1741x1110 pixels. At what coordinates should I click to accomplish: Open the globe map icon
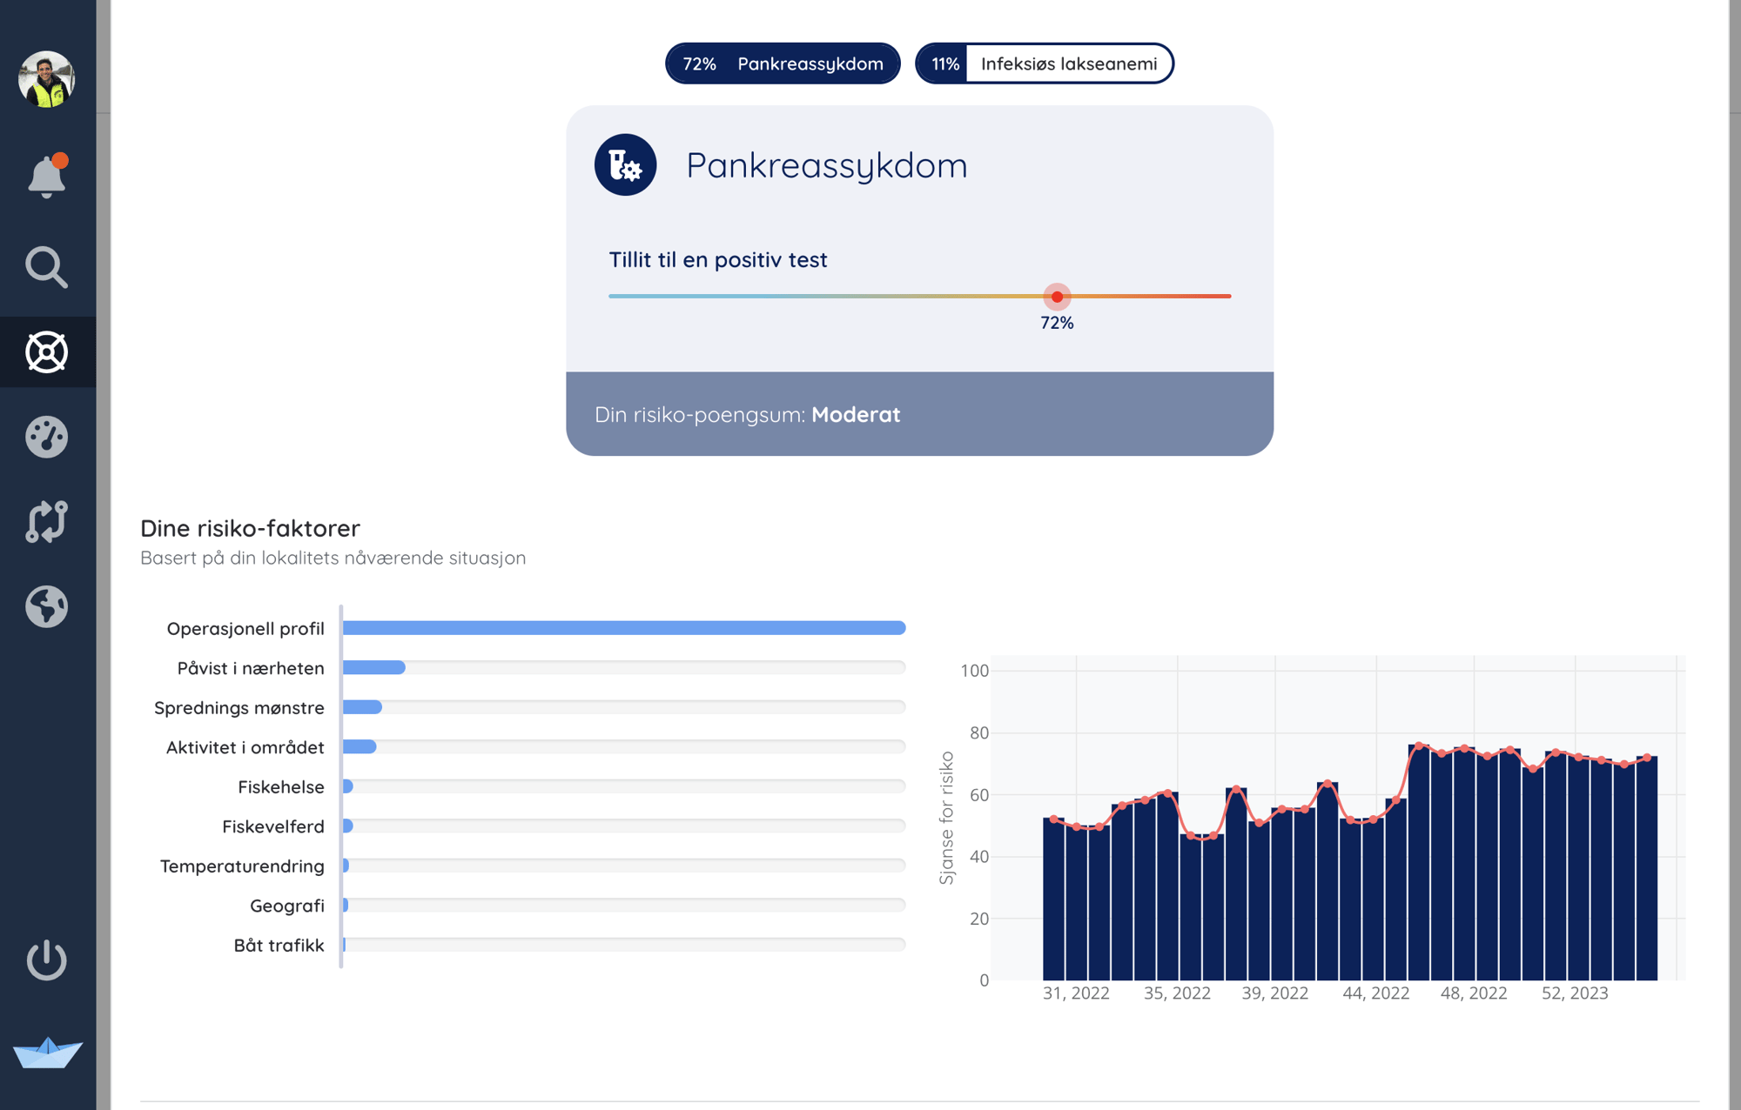point(47,606)
